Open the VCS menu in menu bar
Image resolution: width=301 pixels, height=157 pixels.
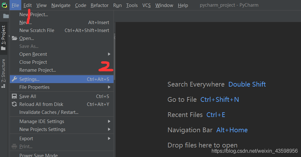point(146,5)
